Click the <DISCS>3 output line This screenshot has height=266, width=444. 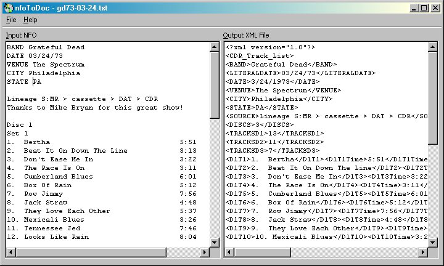pos(260,125)
